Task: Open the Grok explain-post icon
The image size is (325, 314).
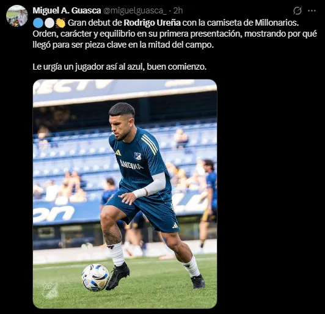Action: click(298, 10)
